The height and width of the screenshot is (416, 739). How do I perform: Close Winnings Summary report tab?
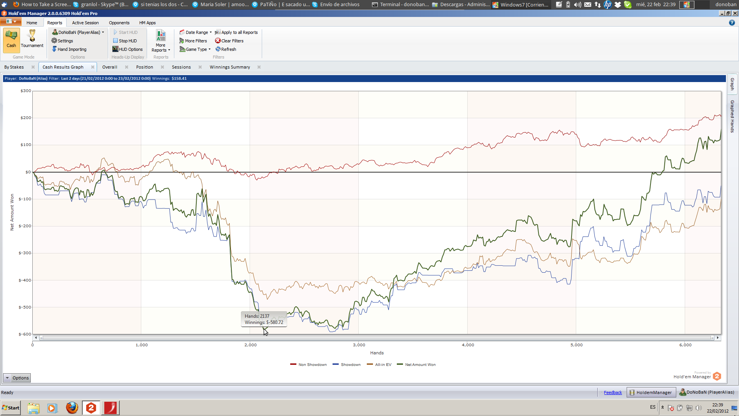pos(259,67)
